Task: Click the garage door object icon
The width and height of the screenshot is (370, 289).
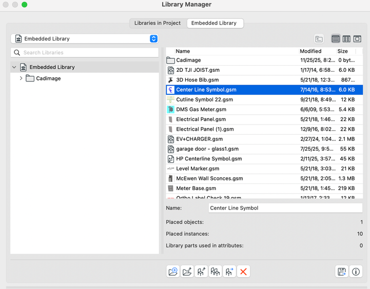Action: pyautogui.click(x=170, y=149)
